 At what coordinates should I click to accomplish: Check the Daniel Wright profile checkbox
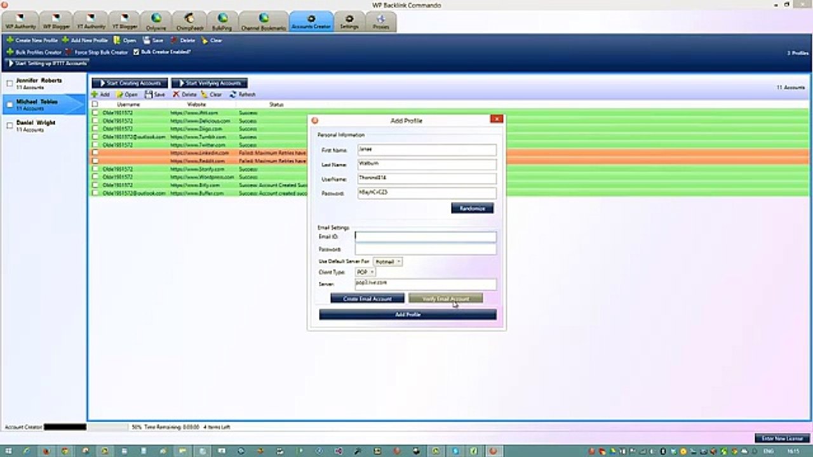(10, 126)
